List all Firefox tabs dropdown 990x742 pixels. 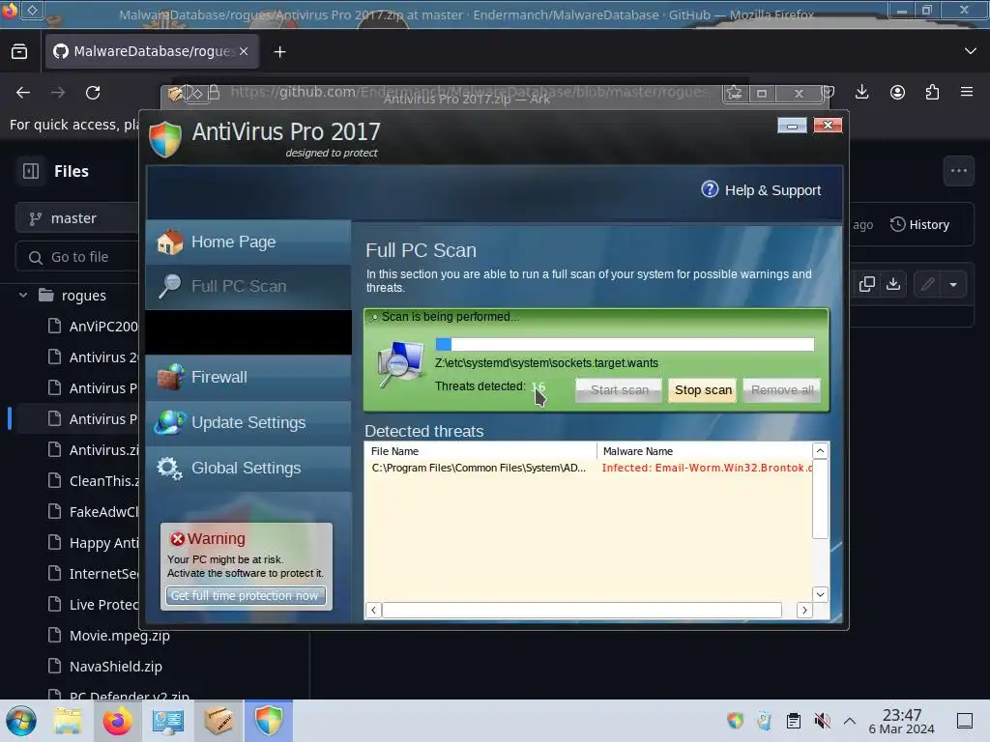pyautogui.click(x=970, y=51)
